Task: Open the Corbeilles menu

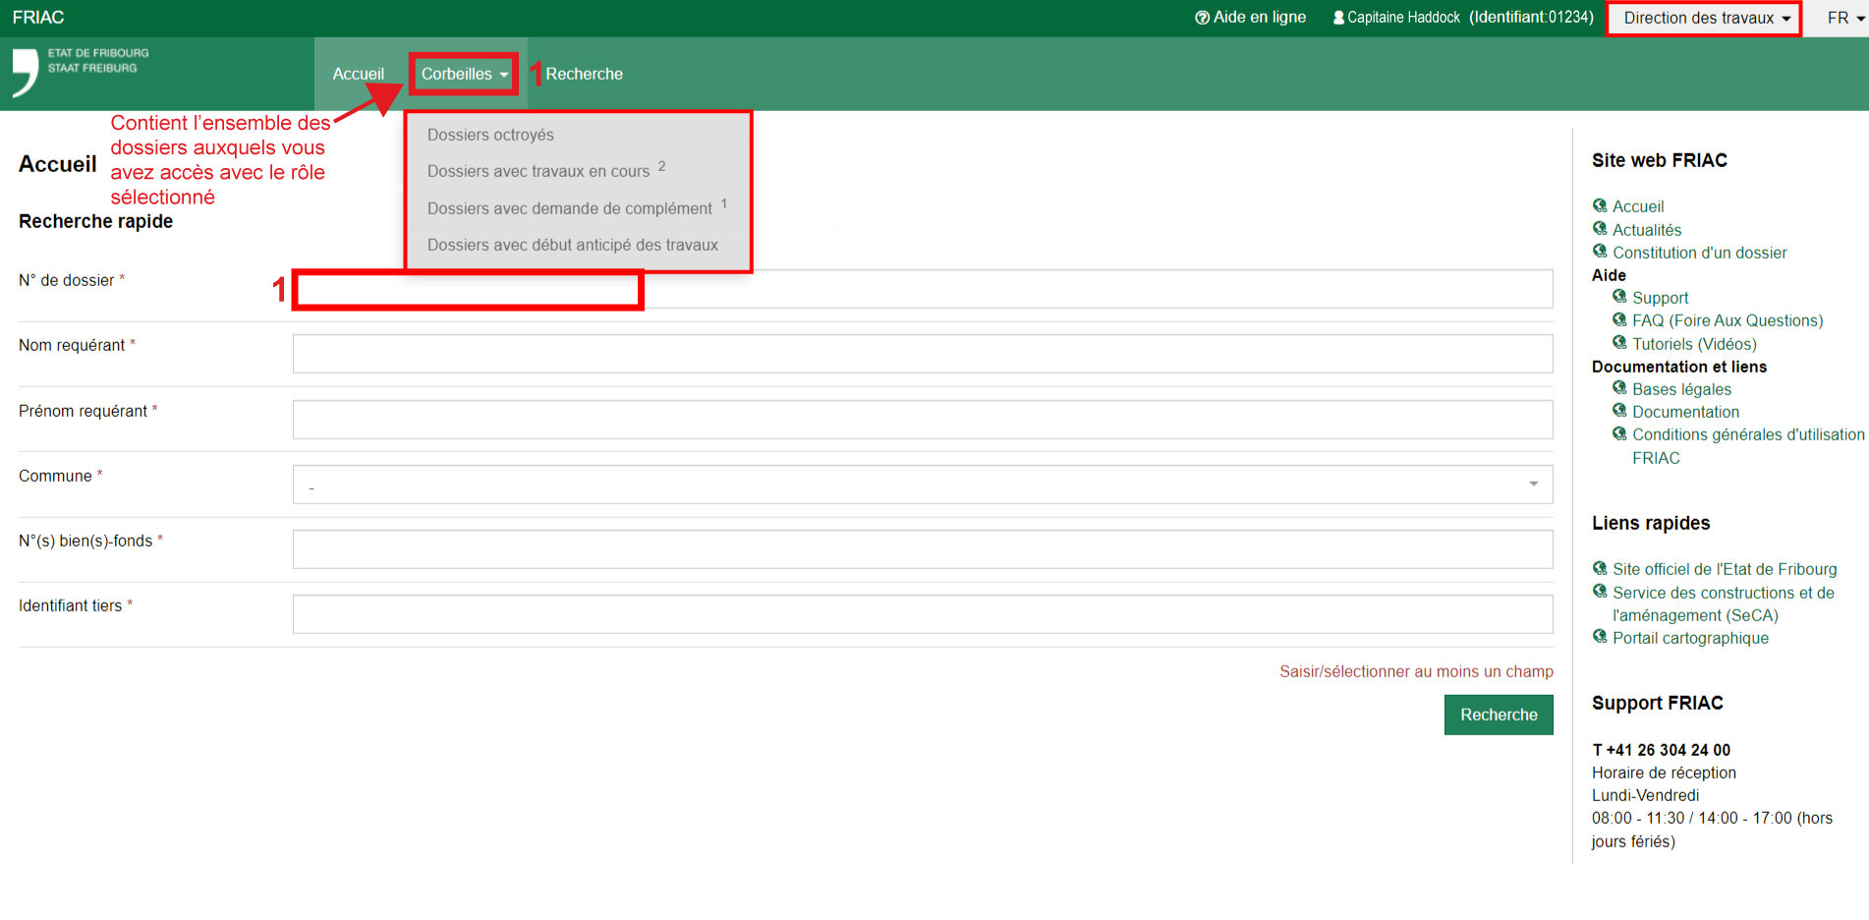Action: click(464, 74)
